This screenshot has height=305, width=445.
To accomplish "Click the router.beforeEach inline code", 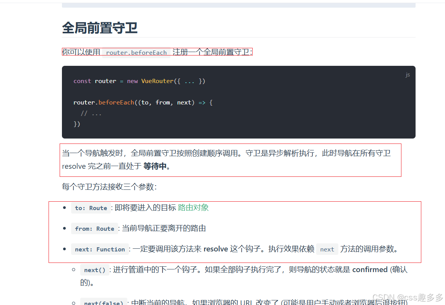I will (136, 52).
